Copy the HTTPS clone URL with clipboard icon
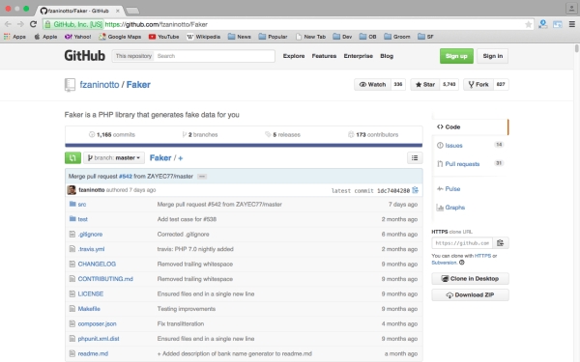Viewport: 580px width, 362px height. (x=501, y=242)
